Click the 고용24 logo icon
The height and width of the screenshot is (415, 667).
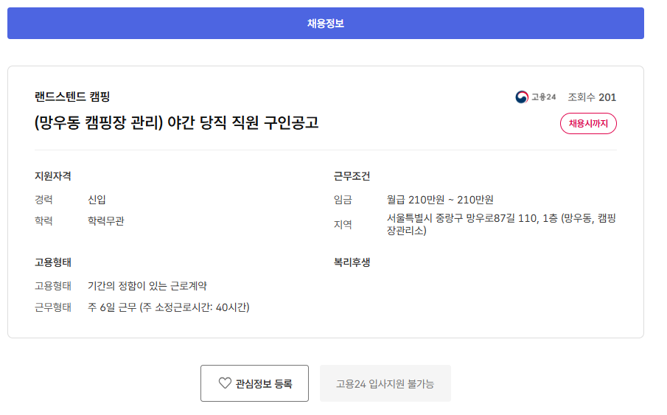point(522,97)
